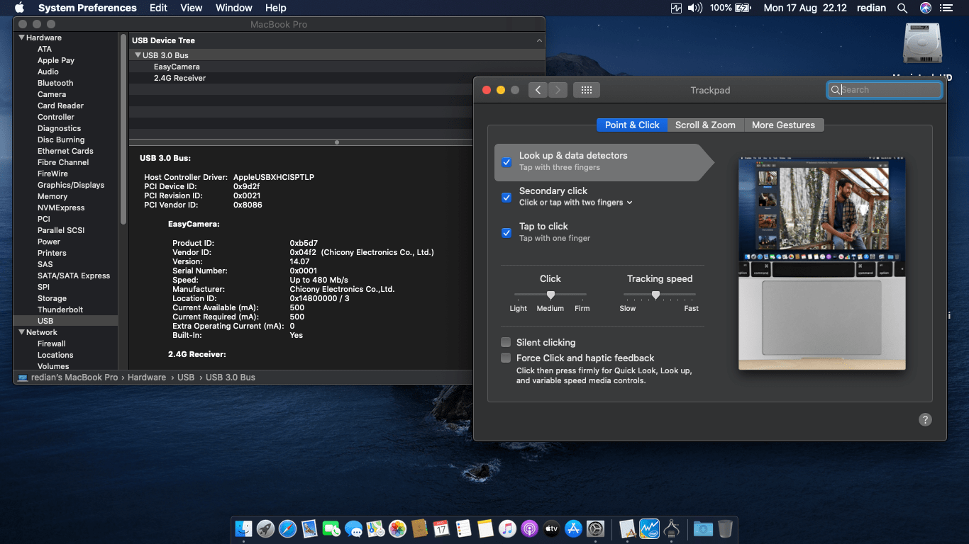Go back in Trackpad preferences window

(x=538, y=90)
